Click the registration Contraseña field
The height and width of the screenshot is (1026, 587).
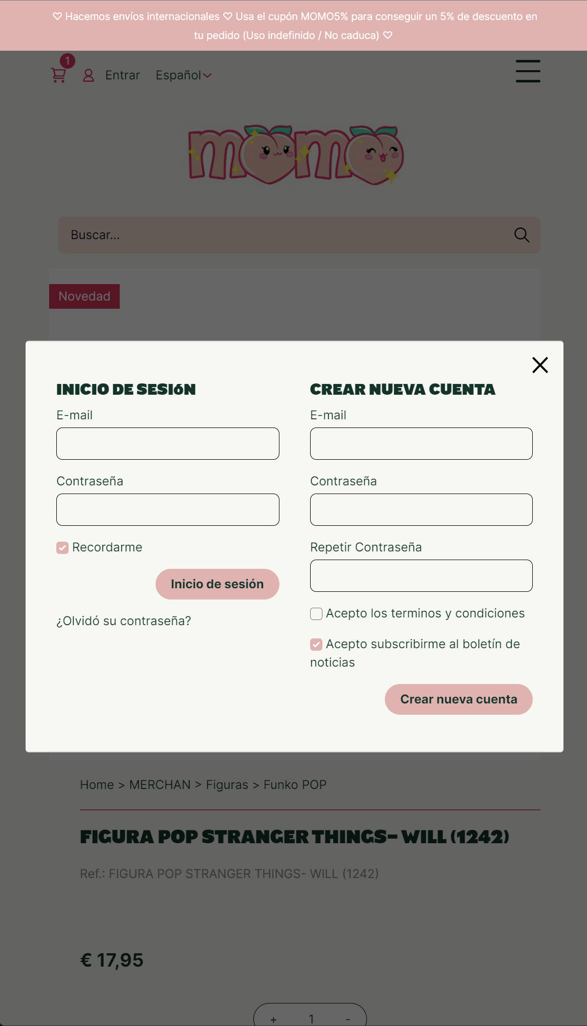coord(421,510)
